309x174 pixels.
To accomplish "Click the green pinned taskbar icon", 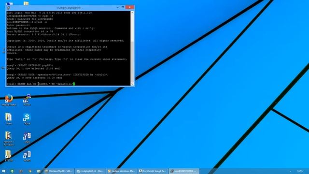I will pos(12,171).
